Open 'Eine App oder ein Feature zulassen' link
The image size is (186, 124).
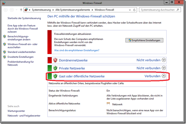[23, 28]
